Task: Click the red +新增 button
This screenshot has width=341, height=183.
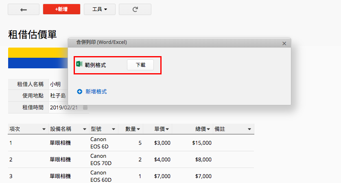Action: (x=61, y=9)
